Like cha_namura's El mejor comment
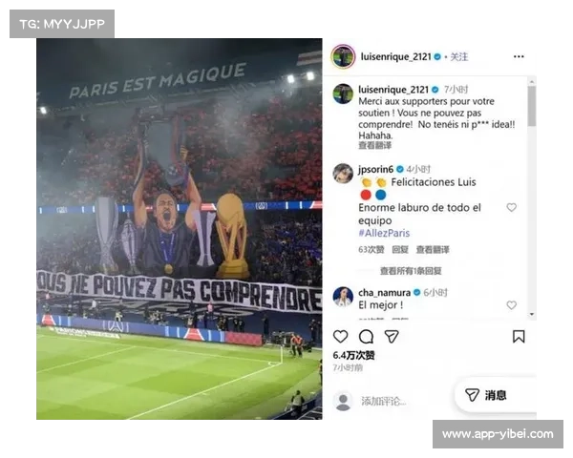This screenshot has width=573, height=458. pos(511,305)
